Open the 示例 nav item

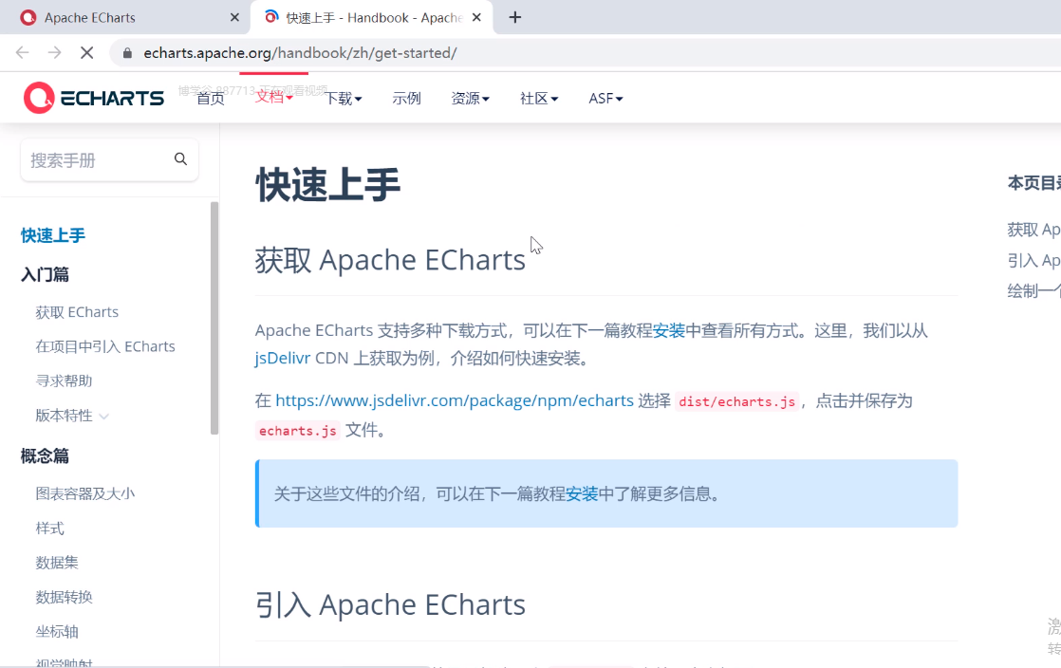point(407,99)
